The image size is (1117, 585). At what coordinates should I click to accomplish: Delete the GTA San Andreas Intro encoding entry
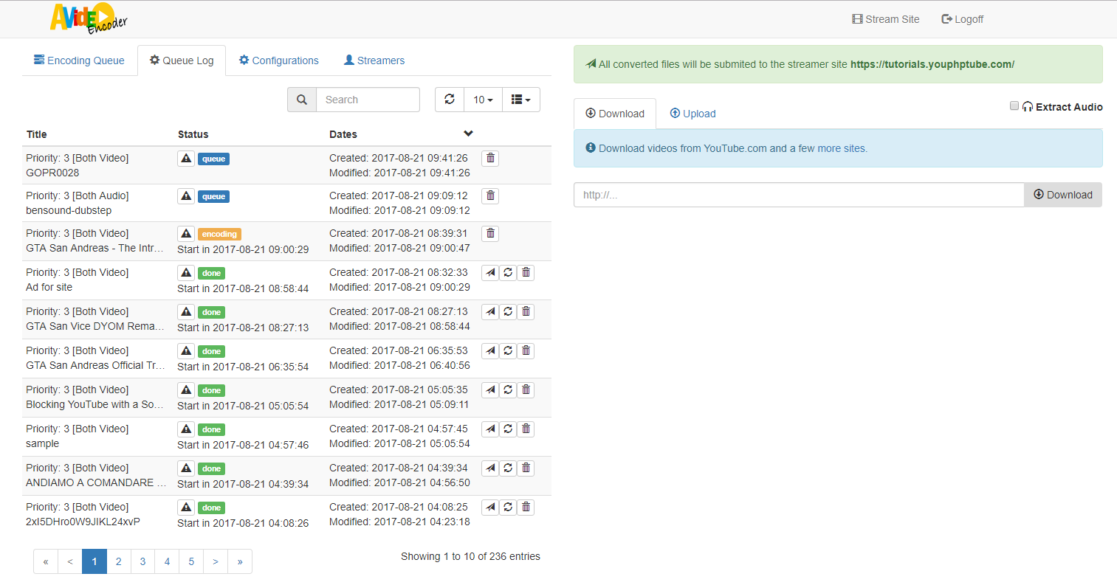tap(490, 233)
